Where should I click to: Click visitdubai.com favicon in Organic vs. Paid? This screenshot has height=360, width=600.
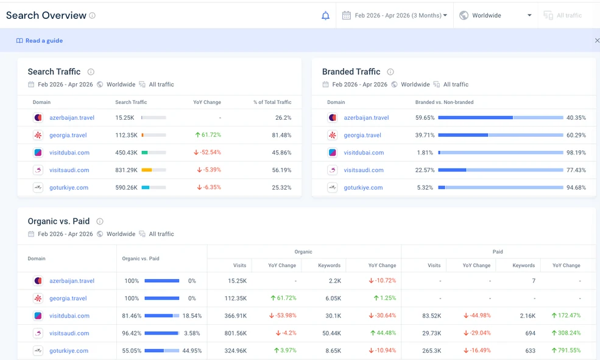click(38, 316)
